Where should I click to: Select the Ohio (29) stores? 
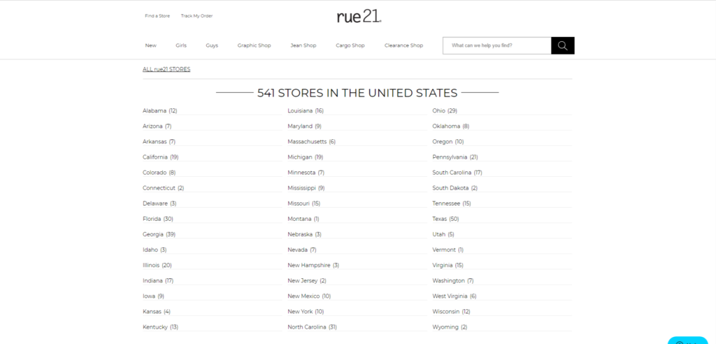(444, 110)
